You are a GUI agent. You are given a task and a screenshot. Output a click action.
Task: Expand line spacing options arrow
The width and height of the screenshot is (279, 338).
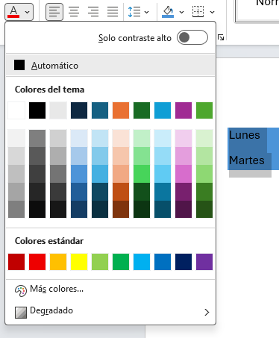(x=147, y=12)
